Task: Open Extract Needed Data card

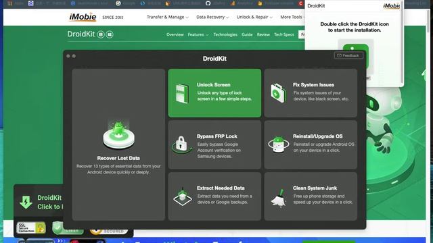Action: [x=214, y=196]
